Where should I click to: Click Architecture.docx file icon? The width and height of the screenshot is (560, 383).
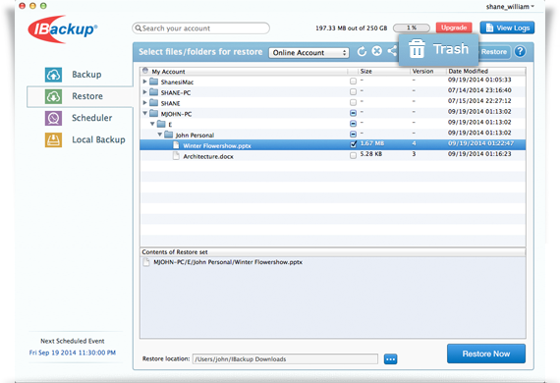point(176,156)
